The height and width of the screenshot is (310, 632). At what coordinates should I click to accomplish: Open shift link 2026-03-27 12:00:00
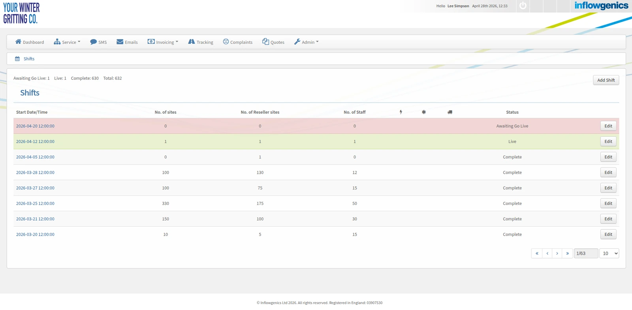tap(35, 188)
